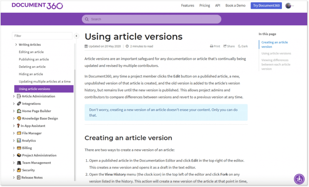Go to the Pricing page
The width and height of the screenshot is (309, 187).
205,5
